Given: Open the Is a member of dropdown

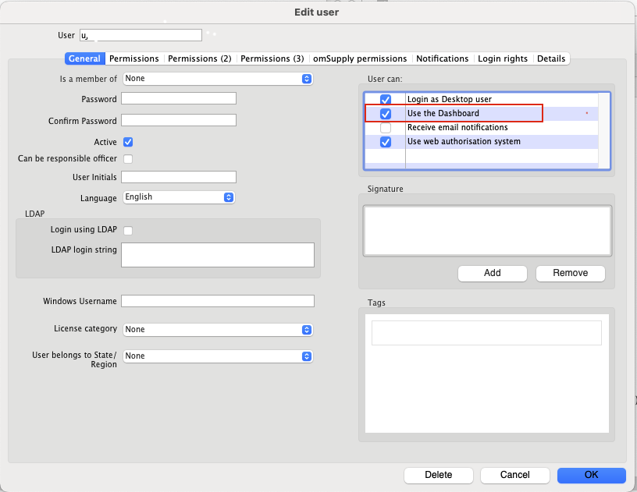Looking at the screenshot, I should click(218, 79).
